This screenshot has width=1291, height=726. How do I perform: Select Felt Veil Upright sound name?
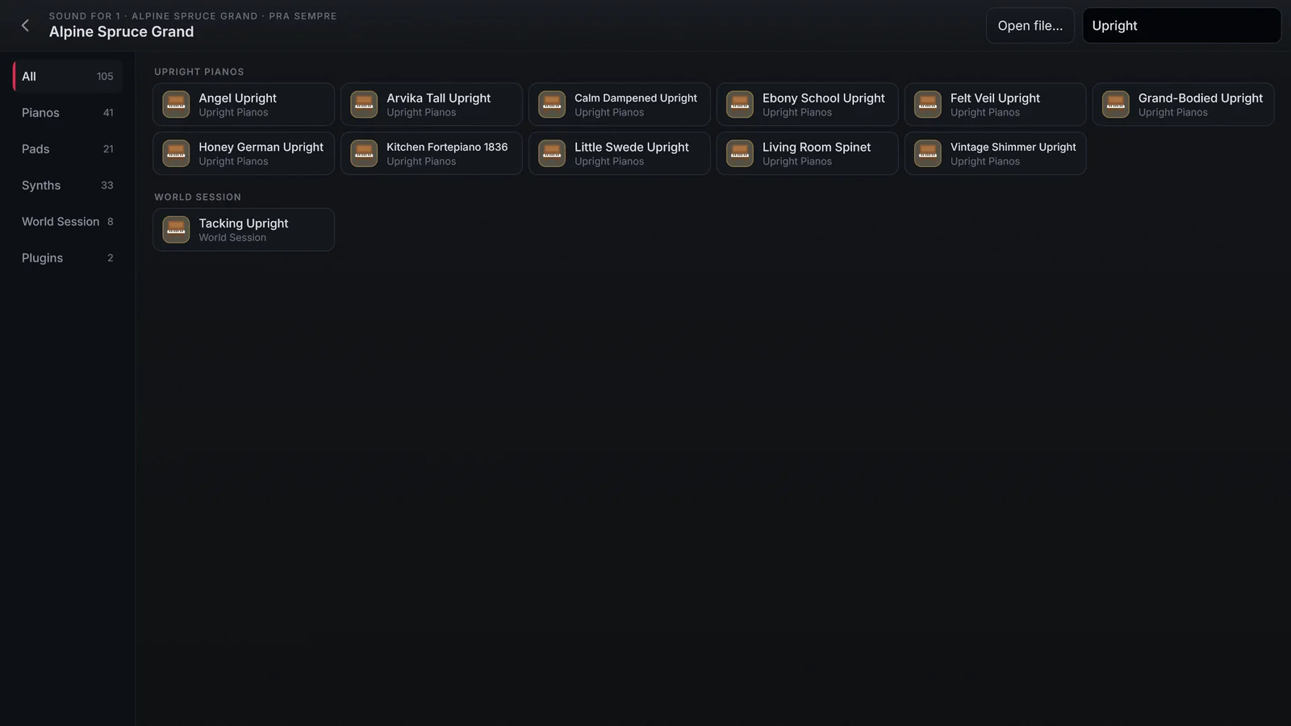click(995, 98)
